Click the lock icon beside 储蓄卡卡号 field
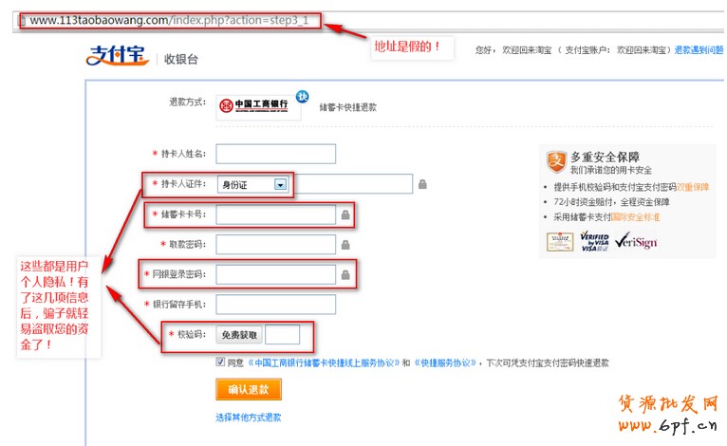727x446 pixels. click(345, 215)
